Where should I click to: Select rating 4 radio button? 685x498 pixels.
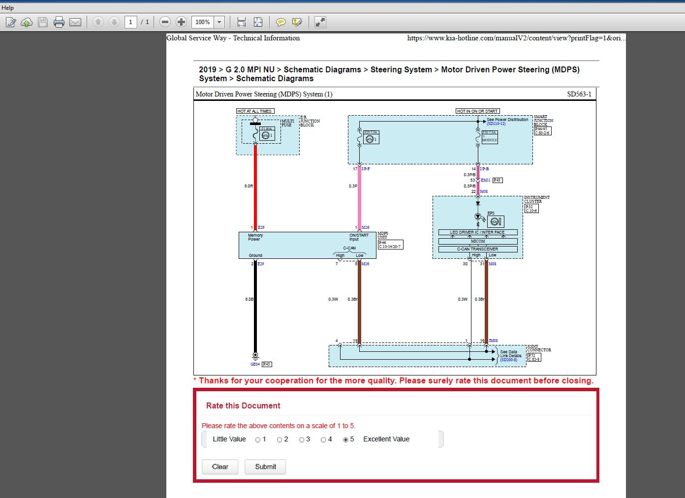tap(323, 440)
